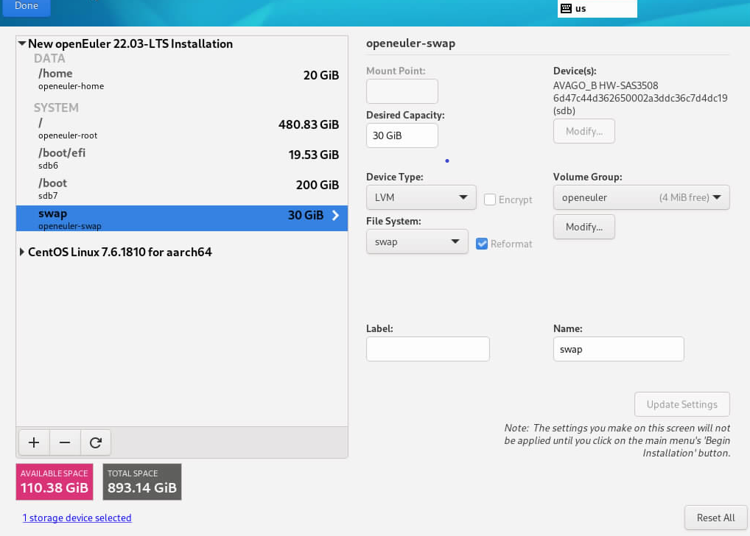
Task: Expand CentOS Linux 7.6.1810 for aarch64
Action: (x=22, y=252)
